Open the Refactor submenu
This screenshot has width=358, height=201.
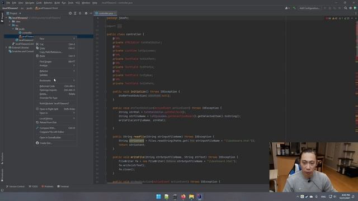coord(56,71)
